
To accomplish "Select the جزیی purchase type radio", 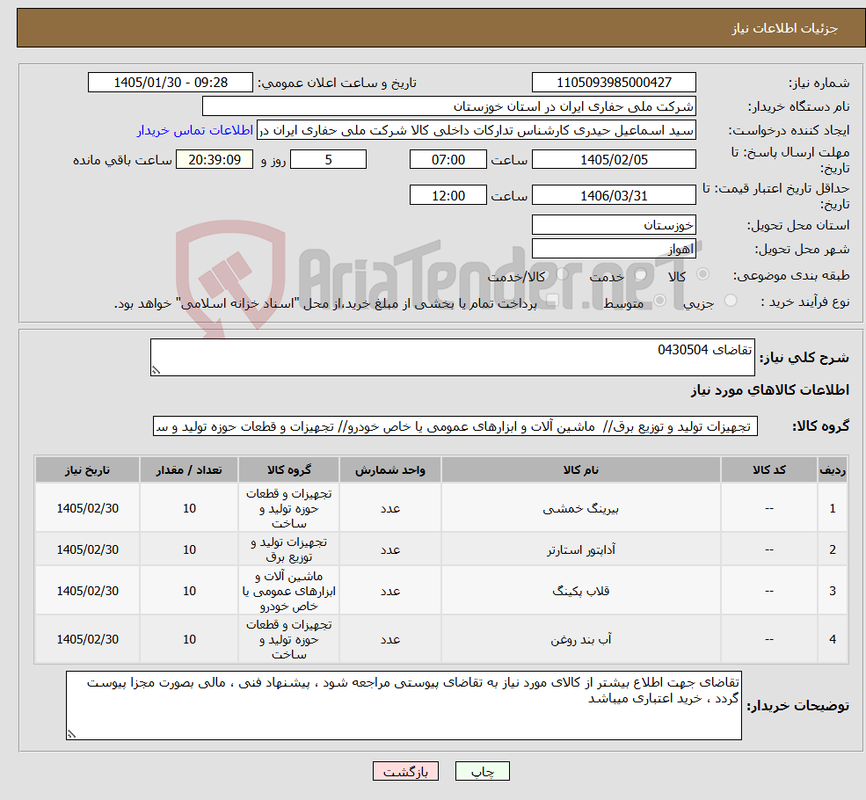I will pos(731,301).
